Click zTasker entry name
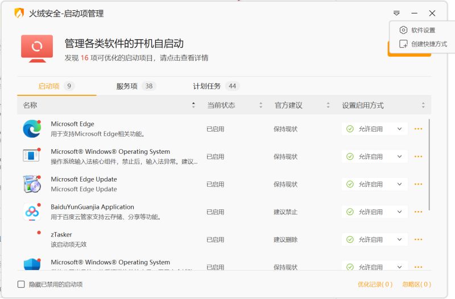Viewport: 455px width, 299px height. tap(61, 234)
